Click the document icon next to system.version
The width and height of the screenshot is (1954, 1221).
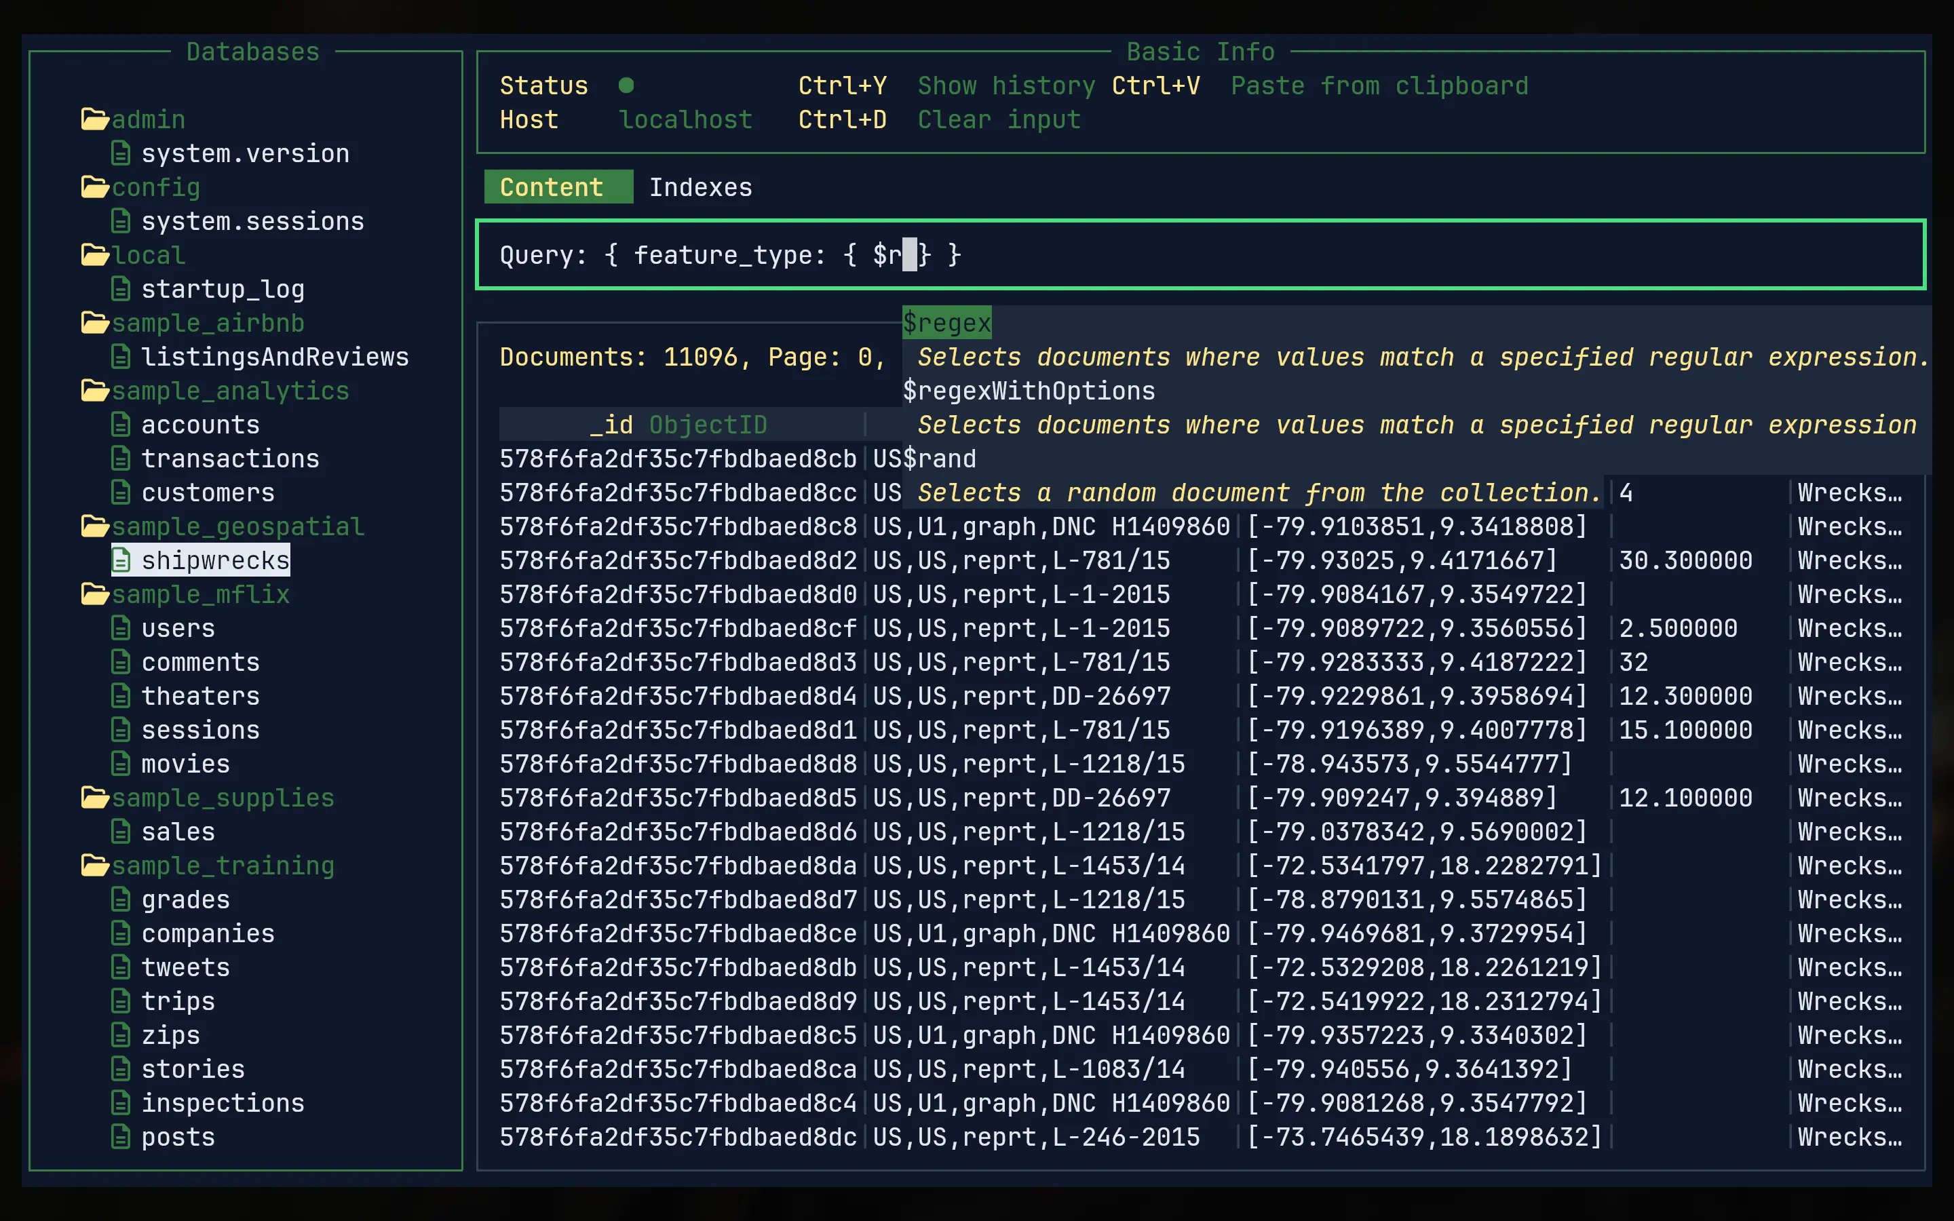122,153
